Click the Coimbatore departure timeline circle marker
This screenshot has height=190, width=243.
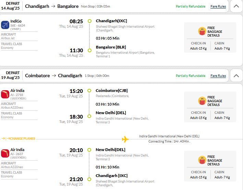[x=89, y=91]
